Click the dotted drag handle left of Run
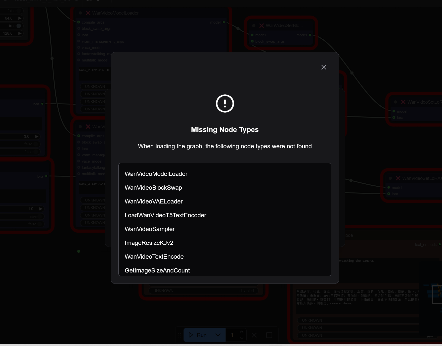442x346 pixels. click(x=179, y=335)
